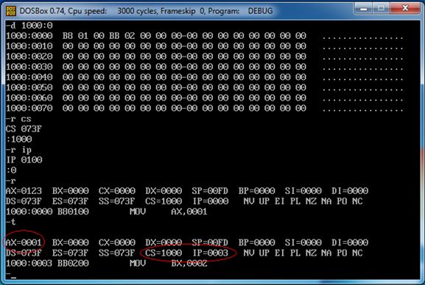Image resolution: width=425 pixels, height=285 pixels.
Task: Close the DOSBox window
Action: (x=405, y=8)
